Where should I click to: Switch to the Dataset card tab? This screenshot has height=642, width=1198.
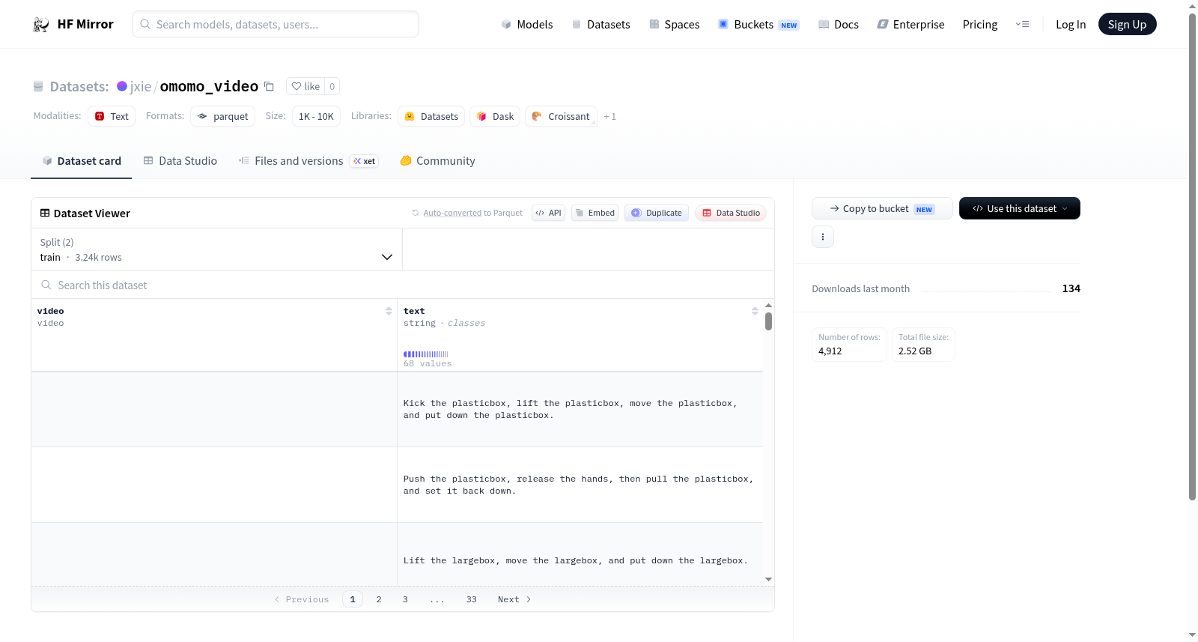(x=81, y=161)
